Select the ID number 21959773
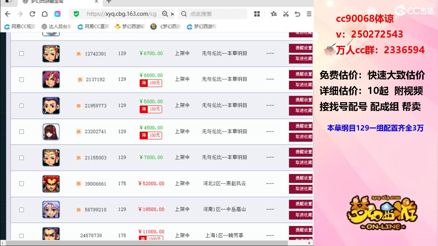 point(95,106)
